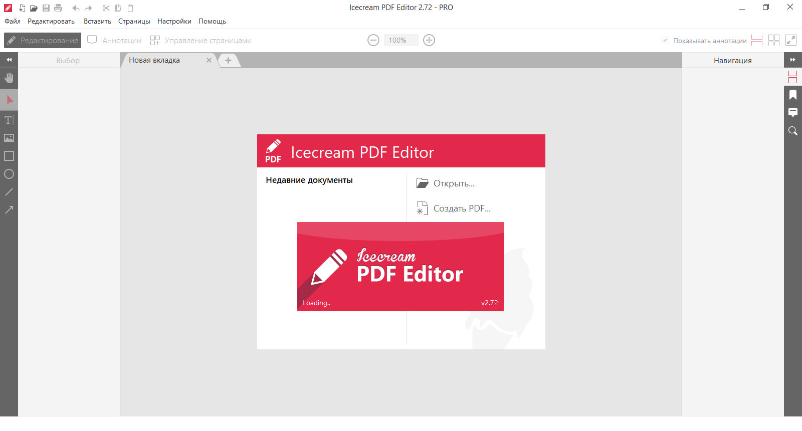Close the Новая вкладка tab
The image size is (802, 431).
[209, 60]
